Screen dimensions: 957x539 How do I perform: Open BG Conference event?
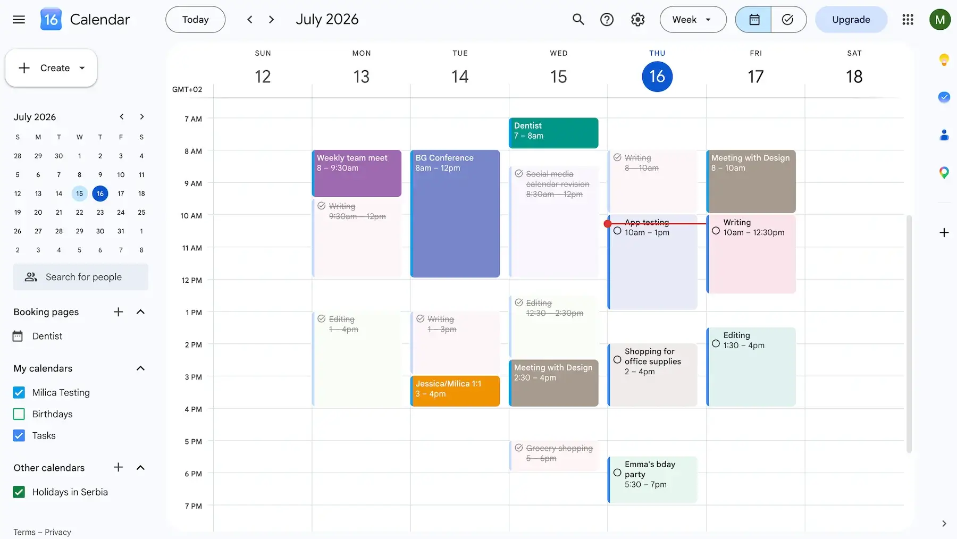pyautogui.click(x=455, y=214)
